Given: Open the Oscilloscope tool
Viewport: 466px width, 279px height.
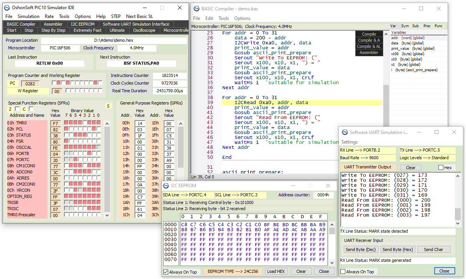Looking at the screenshot, I should tap(144, 30).
